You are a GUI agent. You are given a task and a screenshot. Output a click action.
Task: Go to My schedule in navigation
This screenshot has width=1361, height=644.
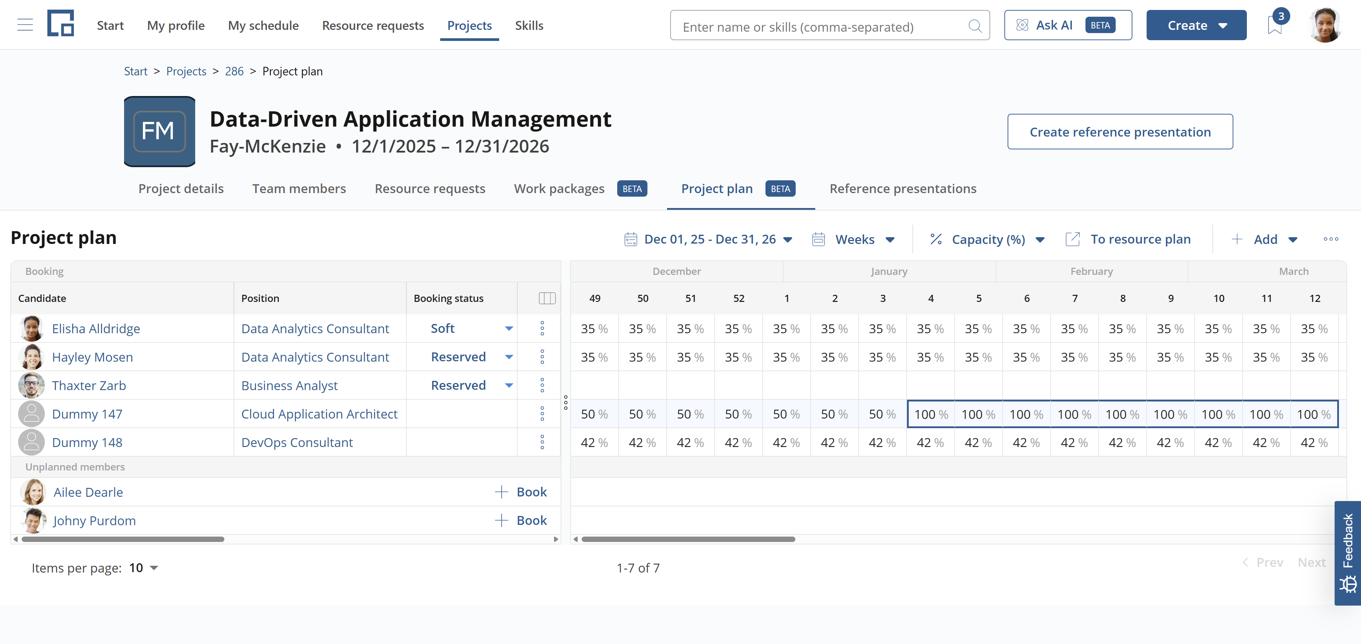[x=263, y=25]
